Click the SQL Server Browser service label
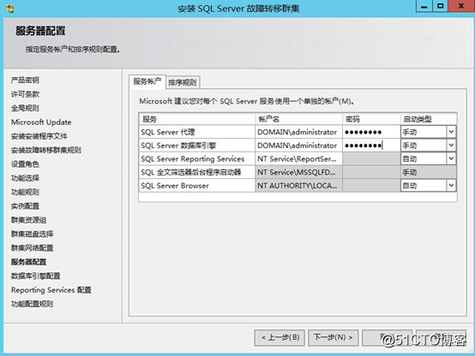The image size is (475, 356). (175, 186)
